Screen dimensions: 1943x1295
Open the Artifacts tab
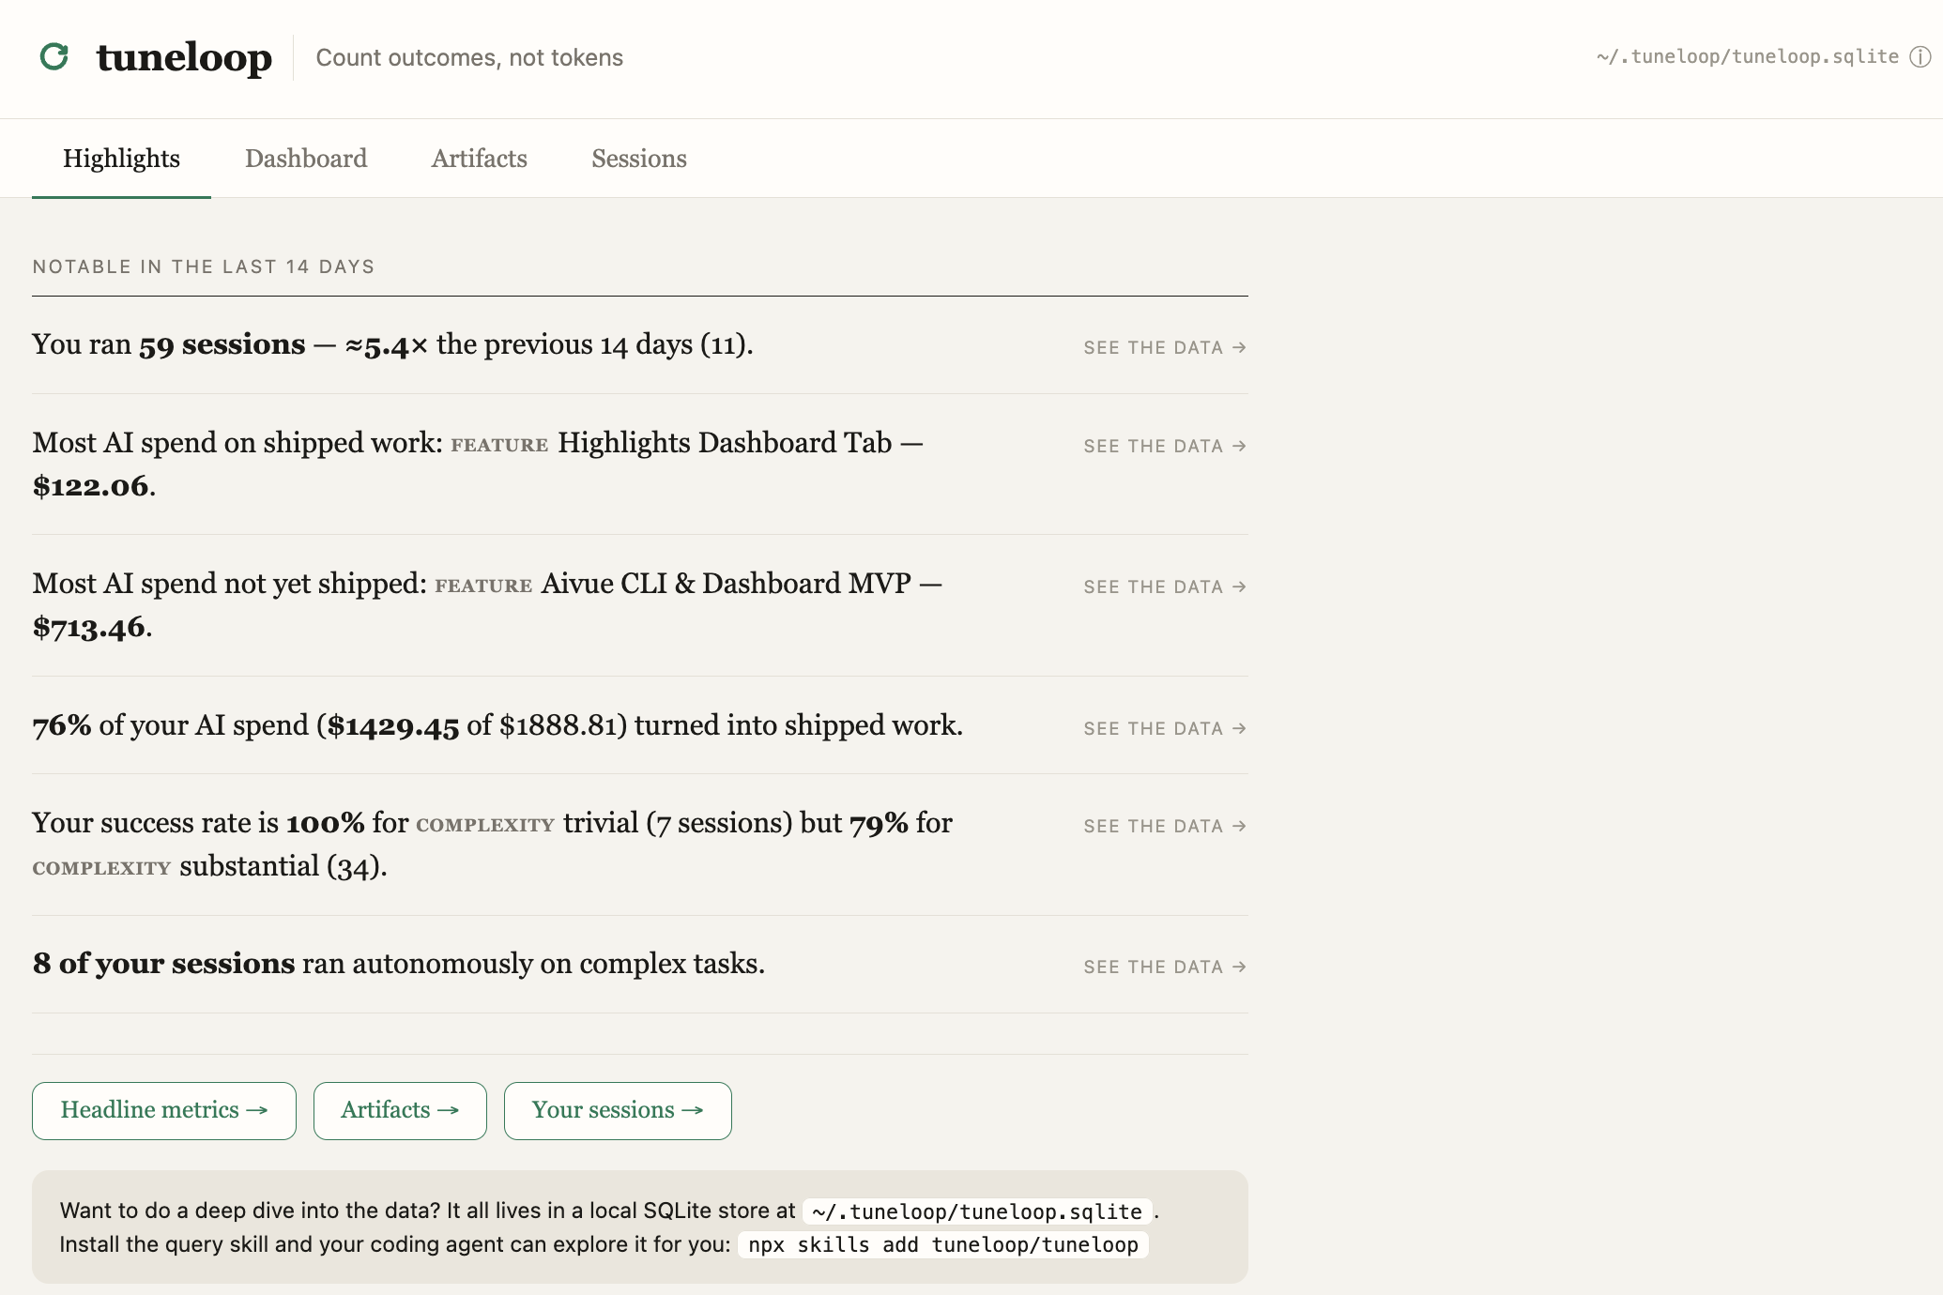(479, 159)
